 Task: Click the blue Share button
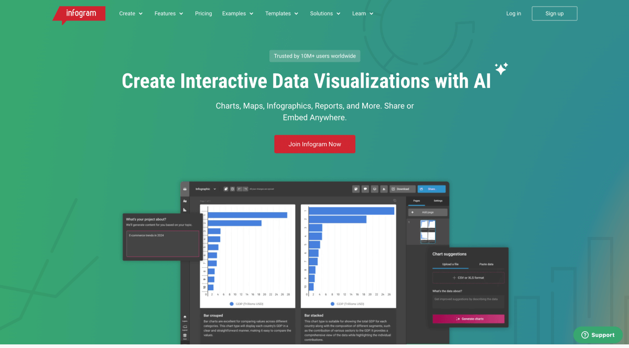coord(431,189)
